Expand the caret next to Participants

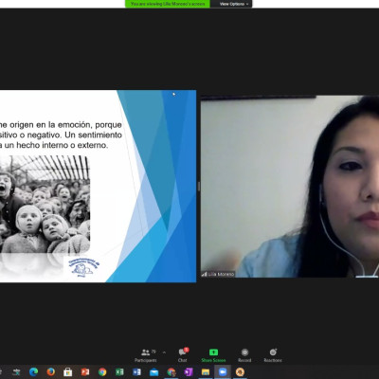tap(164, 352)
